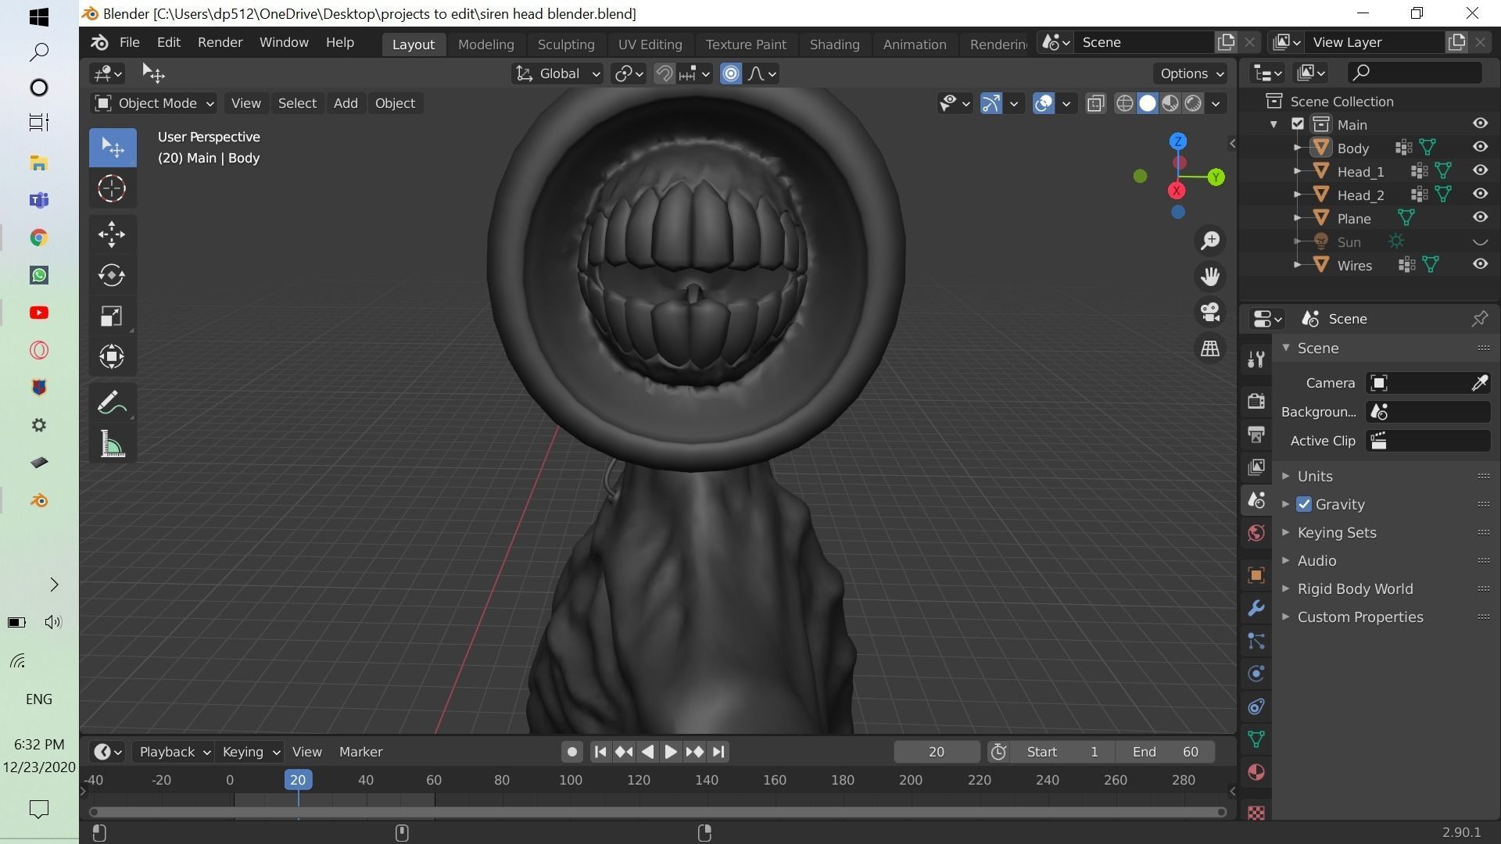Disable the Gravity checkbox

click(1304, 505)
